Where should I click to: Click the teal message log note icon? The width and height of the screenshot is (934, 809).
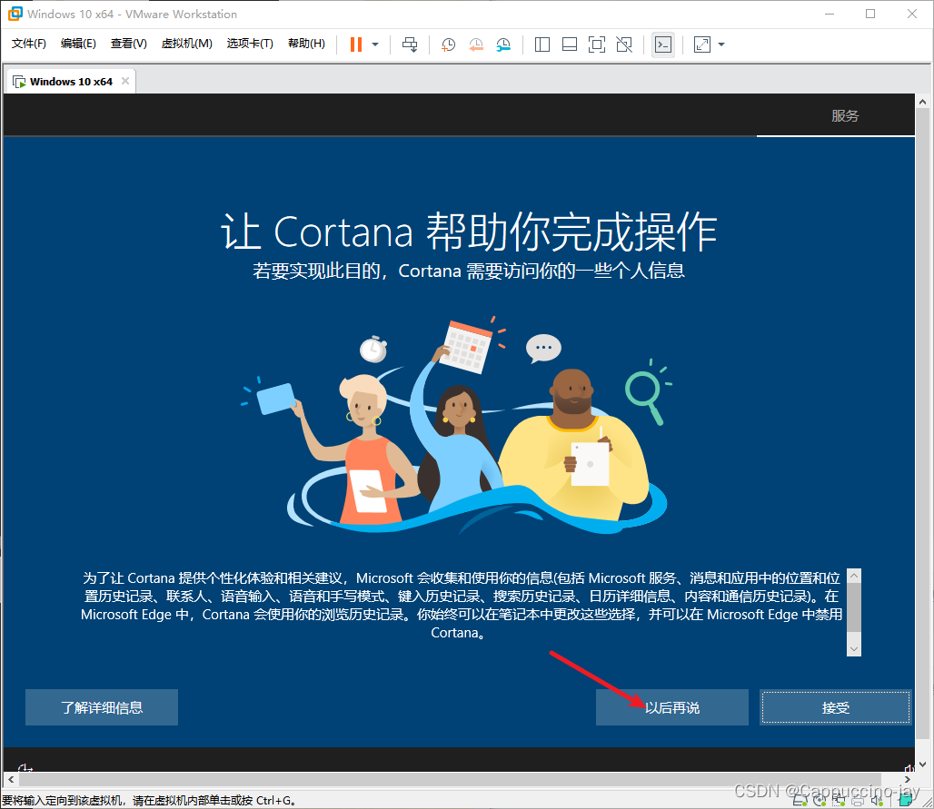tap(906, 800)
